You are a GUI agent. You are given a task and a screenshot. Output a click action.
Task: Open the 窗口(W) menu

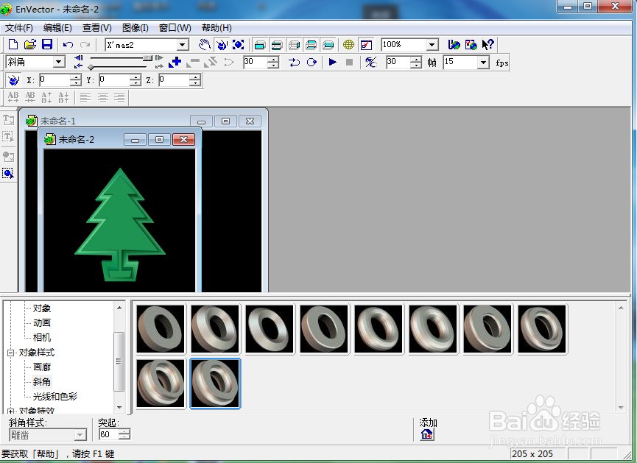coord(175,28)
